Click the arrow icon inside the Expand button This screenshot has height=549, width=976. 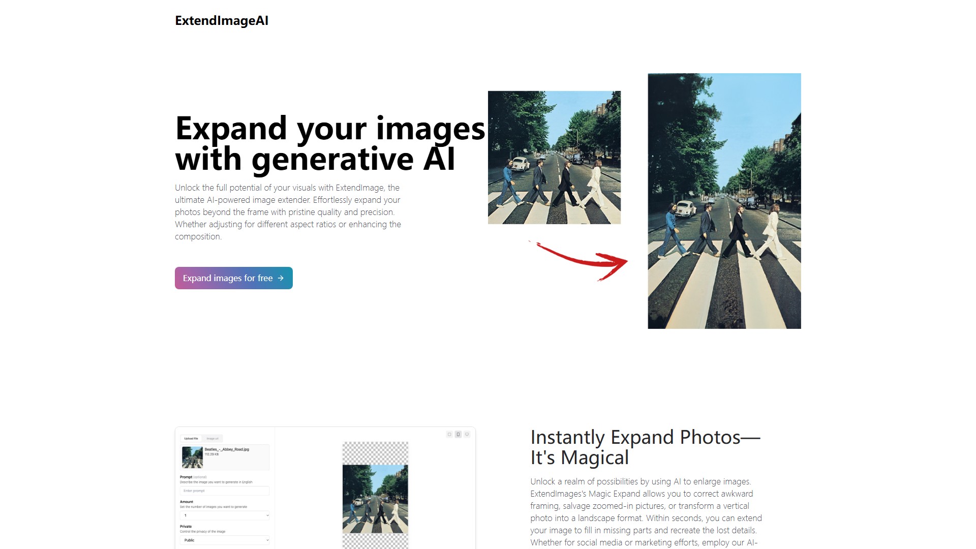pyautogui.click(x=281, y=278)
